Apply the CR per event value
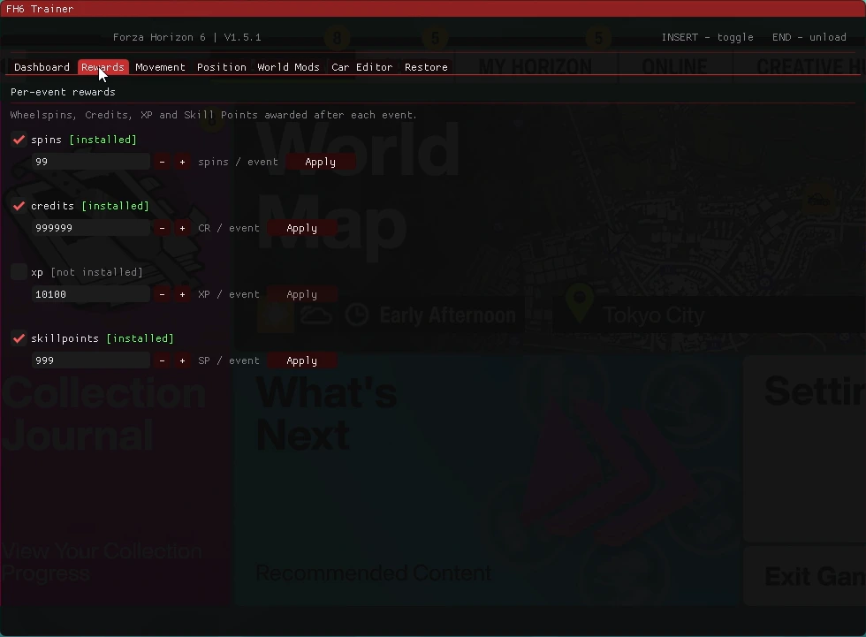This screenshot has width=866, height=637. click(x=301, y=228)
